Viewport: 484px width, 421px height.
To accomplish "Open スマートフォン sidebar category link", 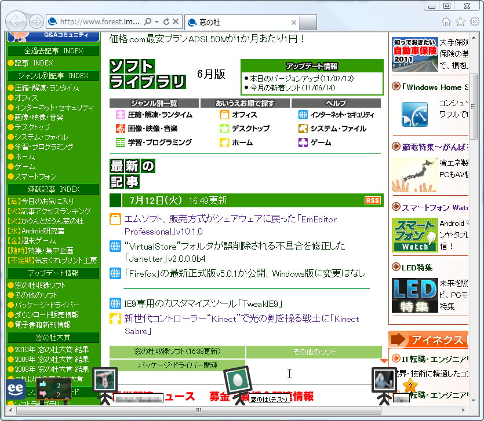I will coord(36,177).
